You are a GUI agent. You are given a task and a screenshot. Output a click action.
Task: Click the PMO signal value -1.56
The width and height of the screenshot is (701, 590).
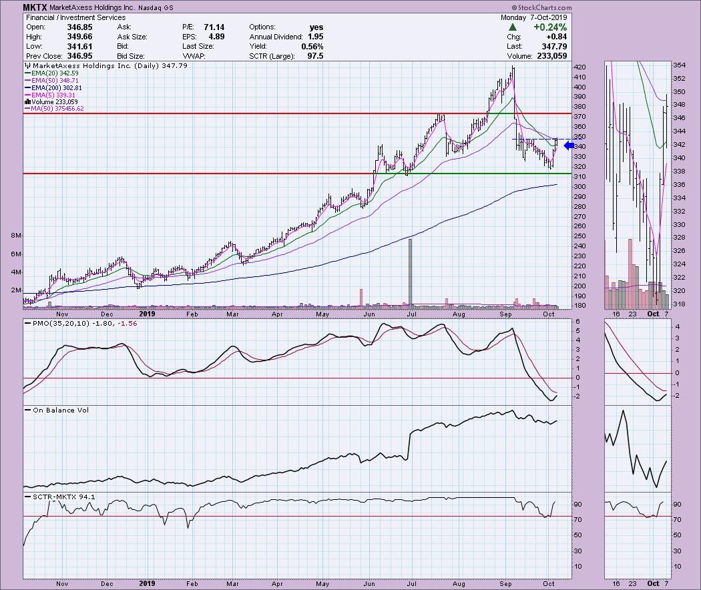(x=128, y=323)
